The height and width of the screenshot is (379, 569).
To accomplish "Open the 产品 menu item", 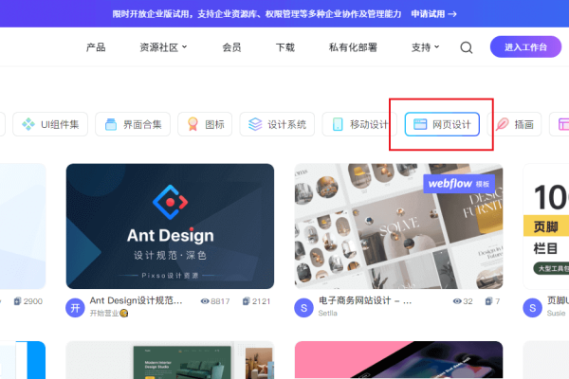I will pyautogui.click(x=96, y=47).
